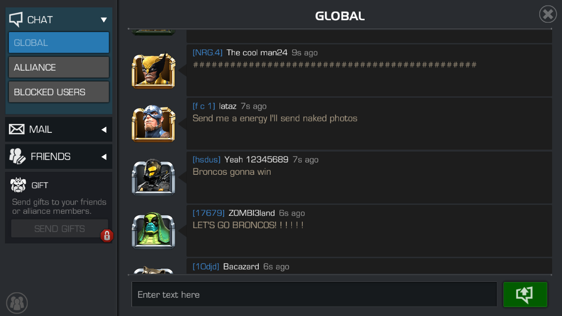Expand the Friends section arrow

point(104,157)
